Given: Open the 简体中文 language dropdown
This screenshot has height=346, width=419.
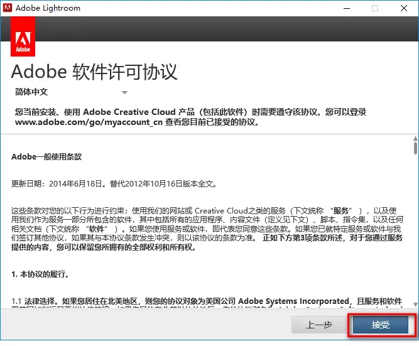Looking at the screenshot, I should 70,92.
